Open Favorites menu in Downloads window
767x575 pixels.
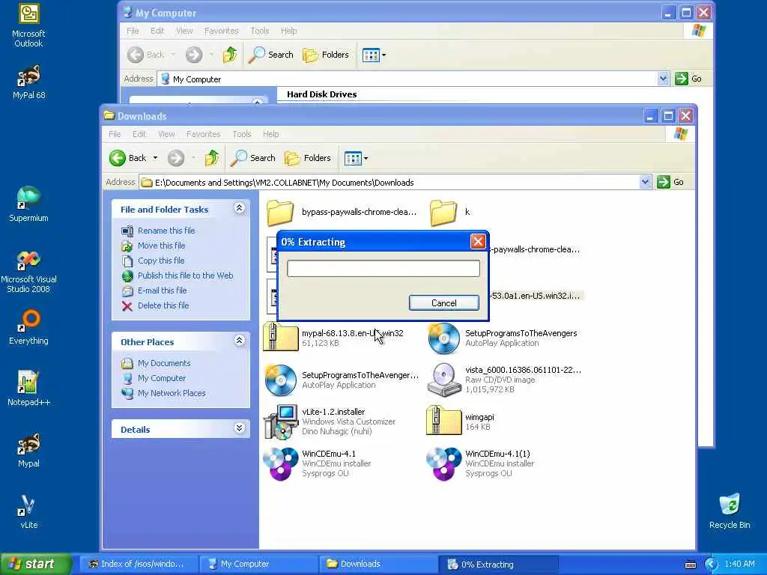203,134
